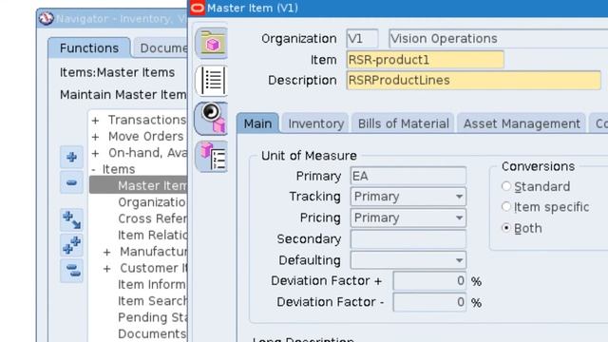This screenshot has height=342, width=608.
Task: Click the Description field RSRProductLines
Action: click(473, 80)
